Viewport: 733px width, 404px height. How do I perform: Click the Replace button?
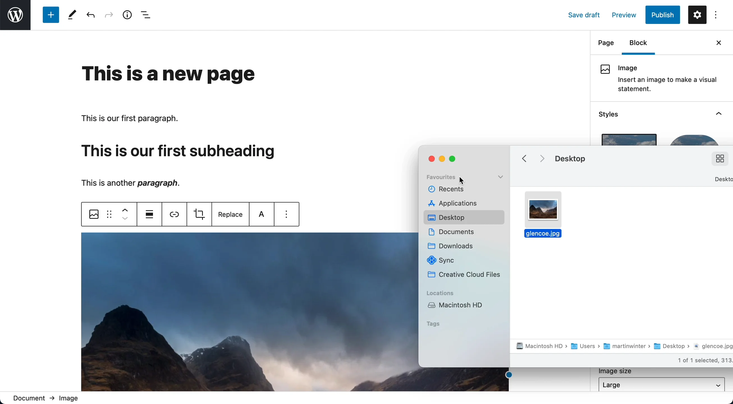pyautogui.click(x=230, y=214)
